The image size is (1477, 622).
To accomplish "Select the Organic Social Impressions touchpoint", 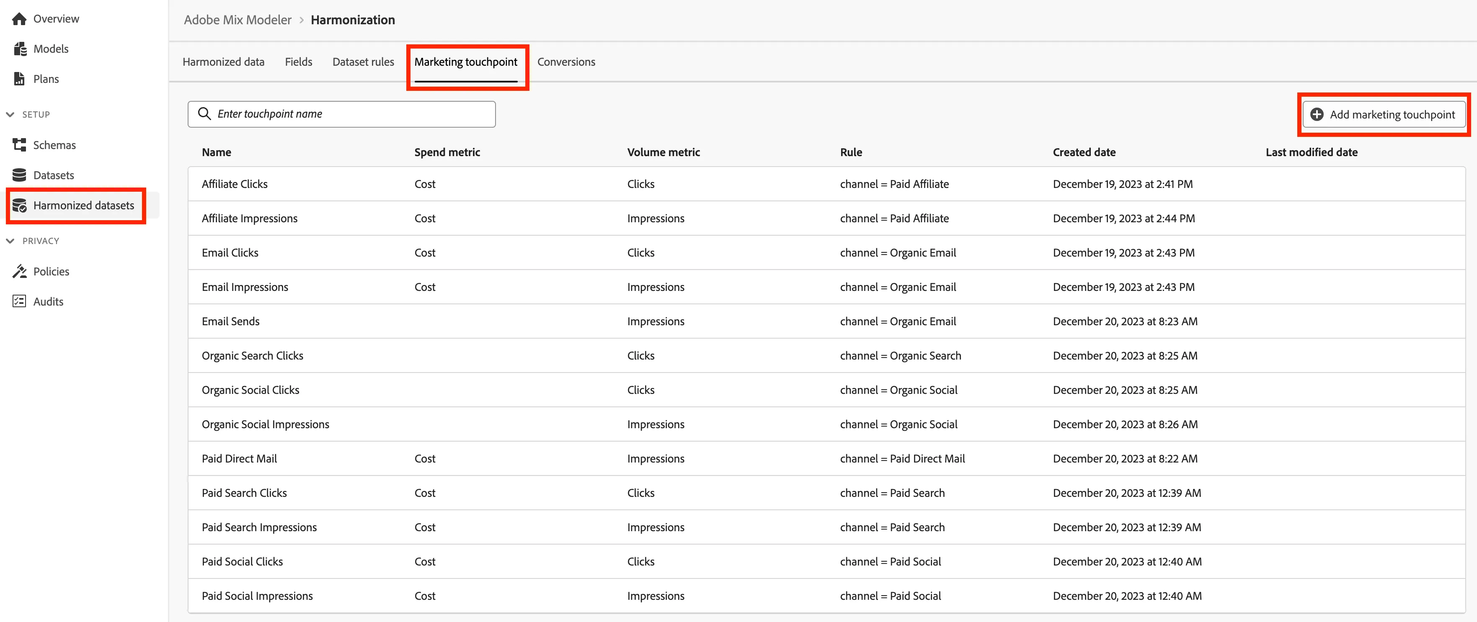I will 266,424.
